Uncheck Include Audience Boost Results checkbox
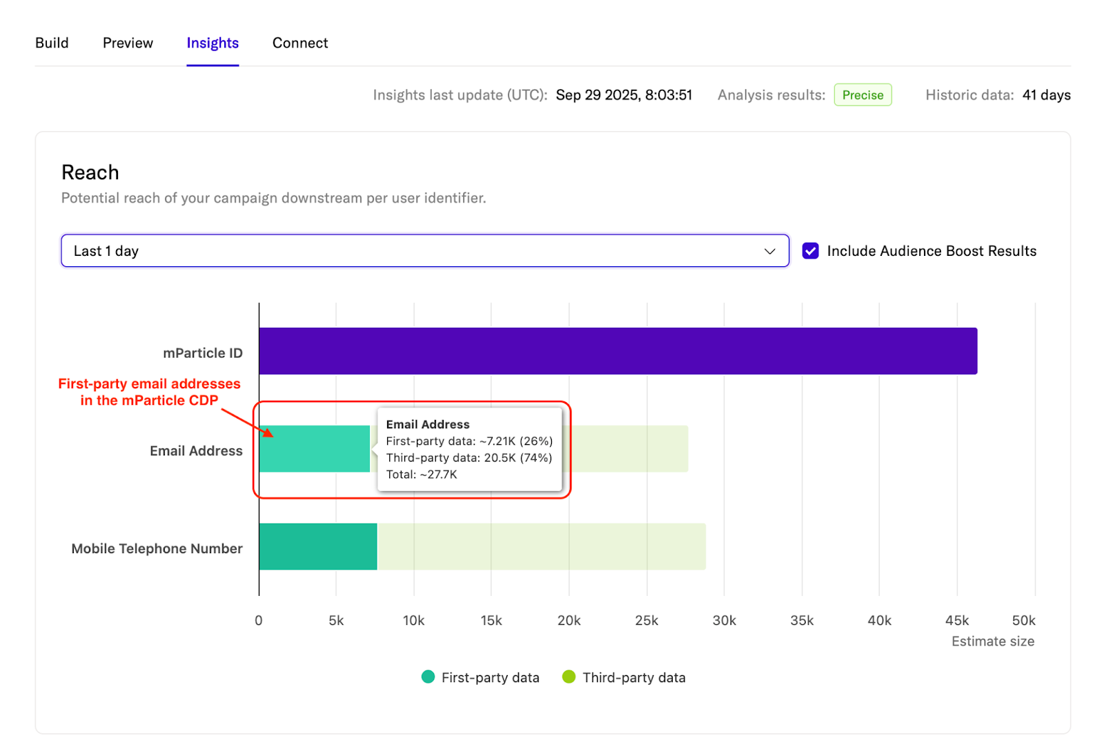This screenshot has height=749, width=1104. pos(811,251)
